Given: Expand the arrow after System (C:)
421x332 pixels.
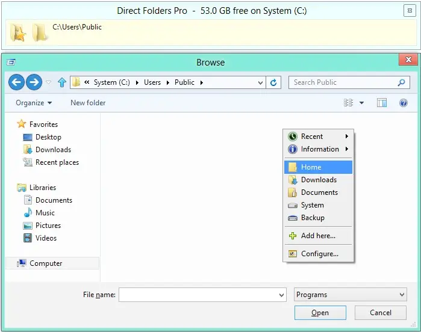Looking at the screenshot, I should (x=137, y=82).
